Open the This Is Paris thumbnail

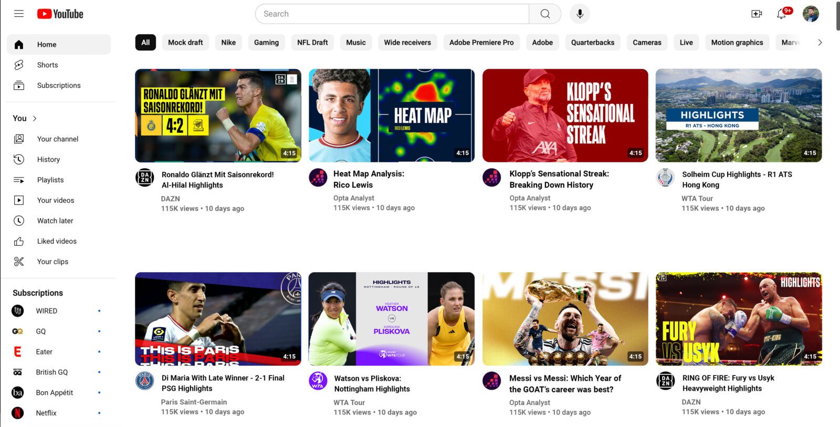pyautogui.click(x=218, y=319)
